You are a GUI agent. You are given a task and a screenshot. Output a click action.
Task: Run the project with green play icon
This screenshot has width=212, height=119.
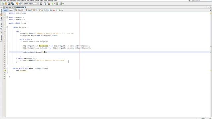(x=52, y=4)
